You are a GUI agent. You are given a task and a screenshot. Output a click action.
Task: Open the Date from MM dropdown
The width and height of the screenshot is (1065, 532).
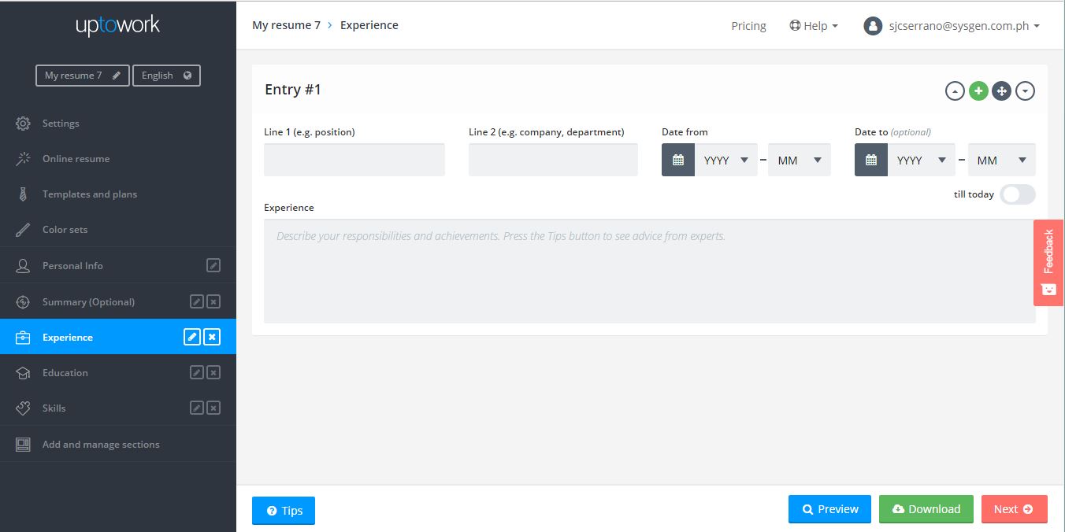(799, 160)
